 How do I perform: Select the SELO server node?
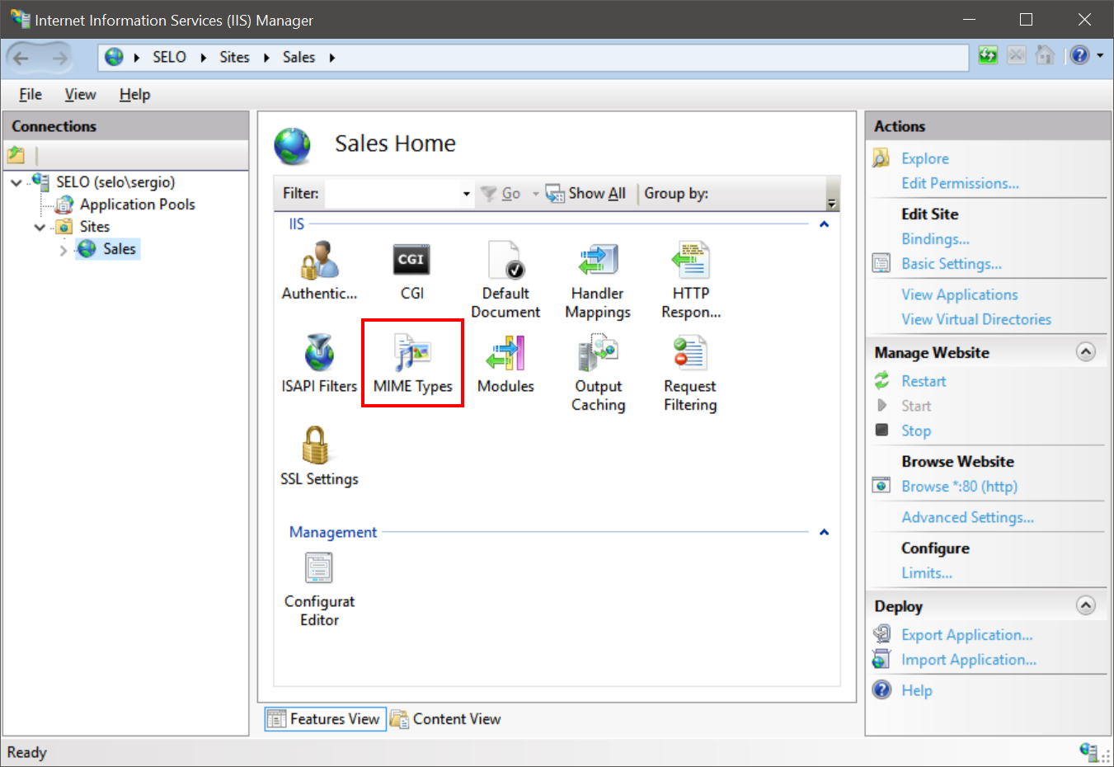[x=115, y=182]
